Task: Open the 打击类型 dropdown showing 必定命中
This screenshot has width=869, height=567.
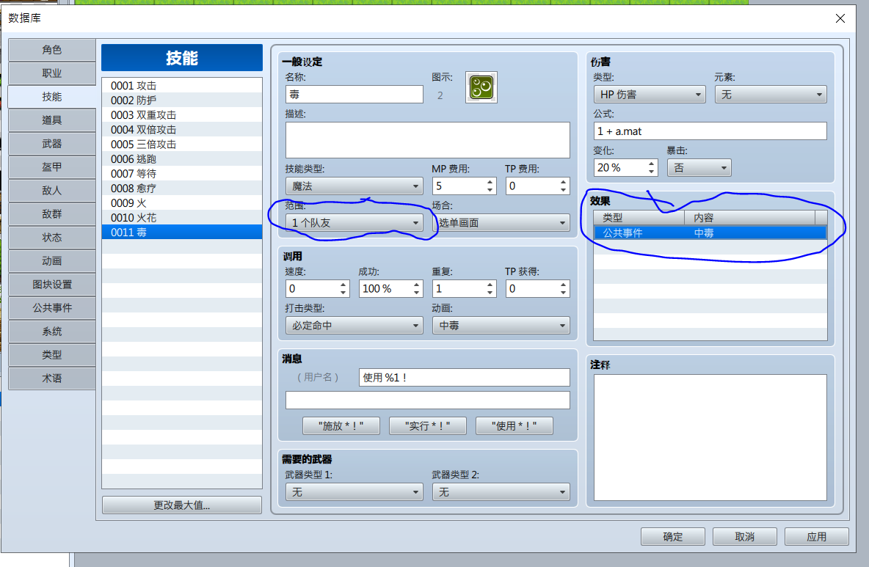Action: [x=354, y=326]
